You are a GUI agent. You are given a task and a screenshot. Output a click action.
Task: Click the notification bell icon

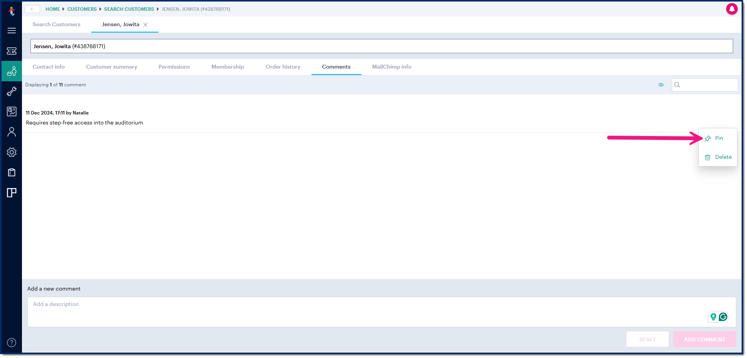tap(731, 9)
